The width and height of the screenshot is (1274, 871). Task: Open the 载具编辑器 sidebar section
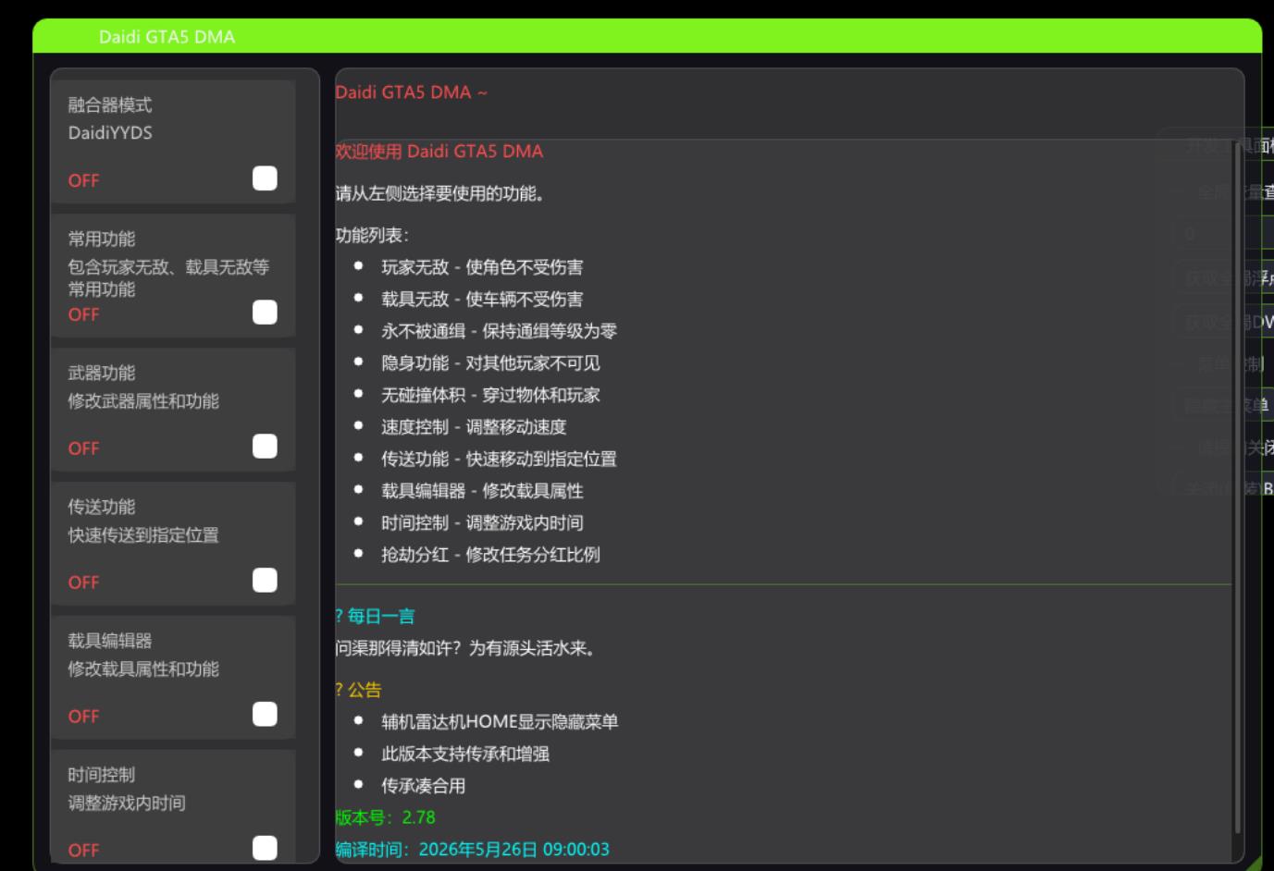(173, 678)
